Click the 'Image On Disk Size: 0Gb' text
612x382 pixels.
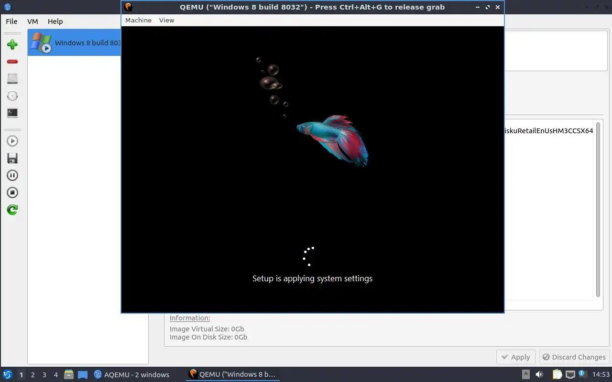(208, 337)
